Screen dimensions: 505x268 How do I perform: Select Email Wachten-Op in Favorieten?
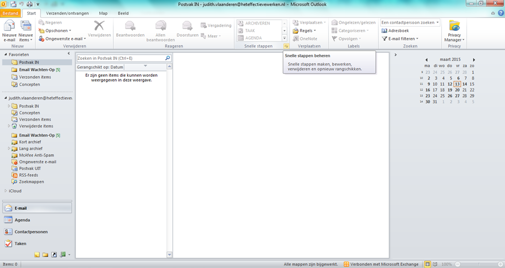[37, 70]
